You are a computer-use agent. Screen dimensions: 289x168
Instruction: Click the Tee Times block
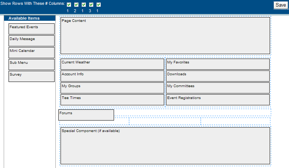(x=112, y=100)
